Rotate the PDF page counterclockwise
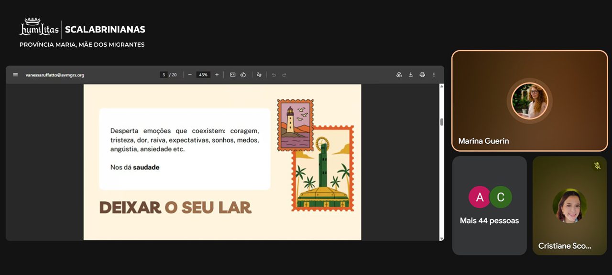The width and height of the screenshot is (612, 275). 243,75
